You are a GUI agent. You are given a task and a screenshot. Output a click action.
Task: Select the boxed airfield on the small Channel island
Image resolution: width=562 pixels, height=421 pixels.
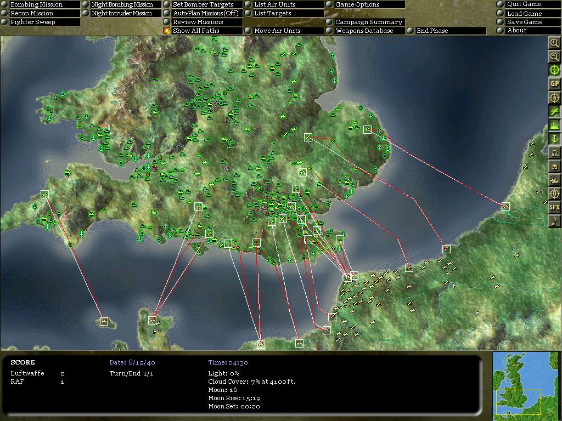click(x=104, y=321)
